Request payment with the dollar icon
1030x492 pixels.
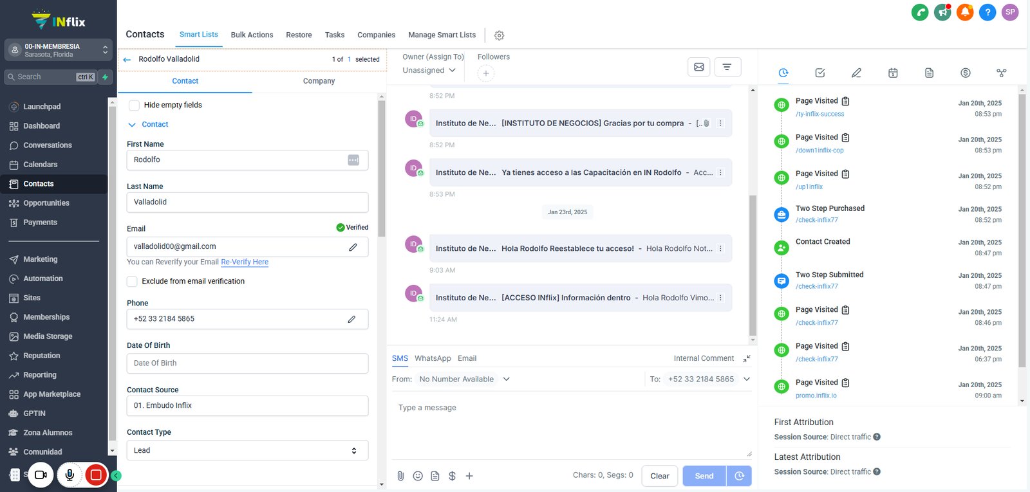[x=452, y=476]
